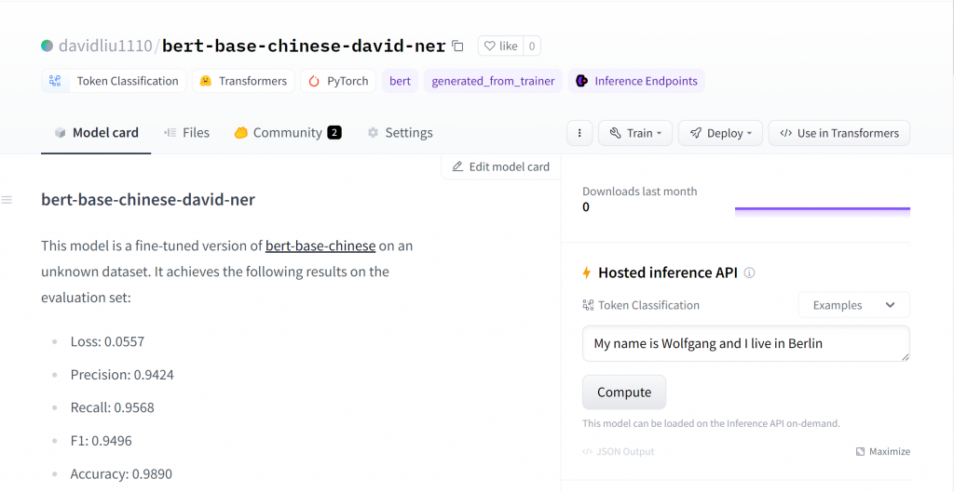This screenshot has height=492, width=954.
Task: Maximize the inference widget
Action: [883, 451]
